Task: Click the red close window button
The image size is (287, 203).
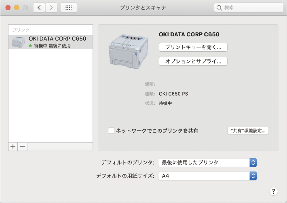Action: [x=8, y=8]
